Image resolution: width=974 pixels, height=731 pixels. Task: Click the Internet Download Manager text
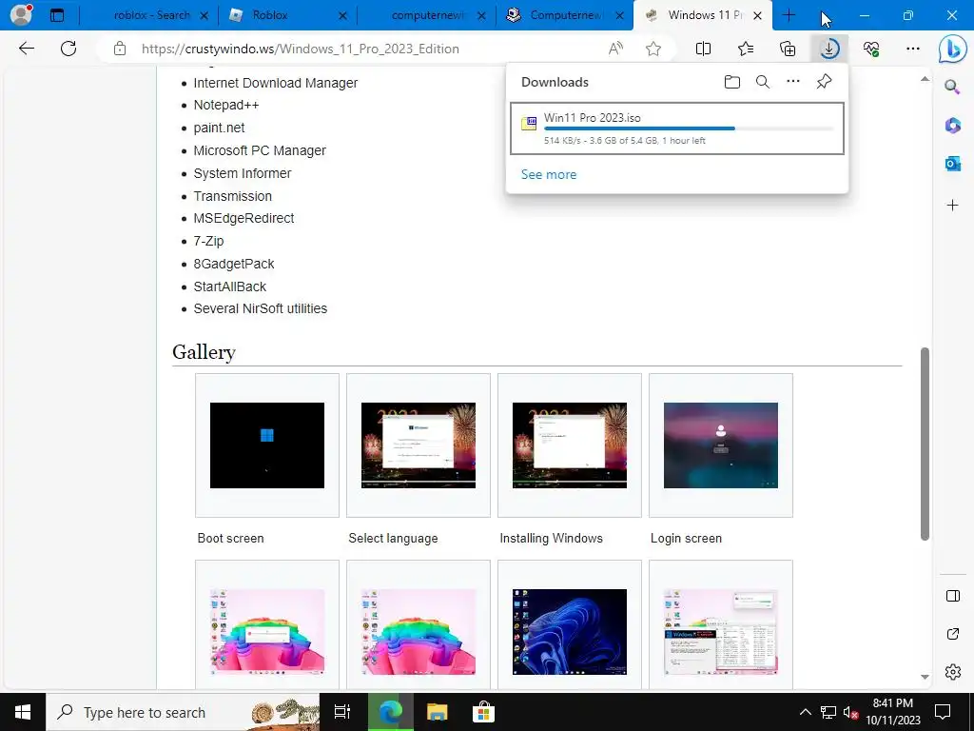[275, 83]
